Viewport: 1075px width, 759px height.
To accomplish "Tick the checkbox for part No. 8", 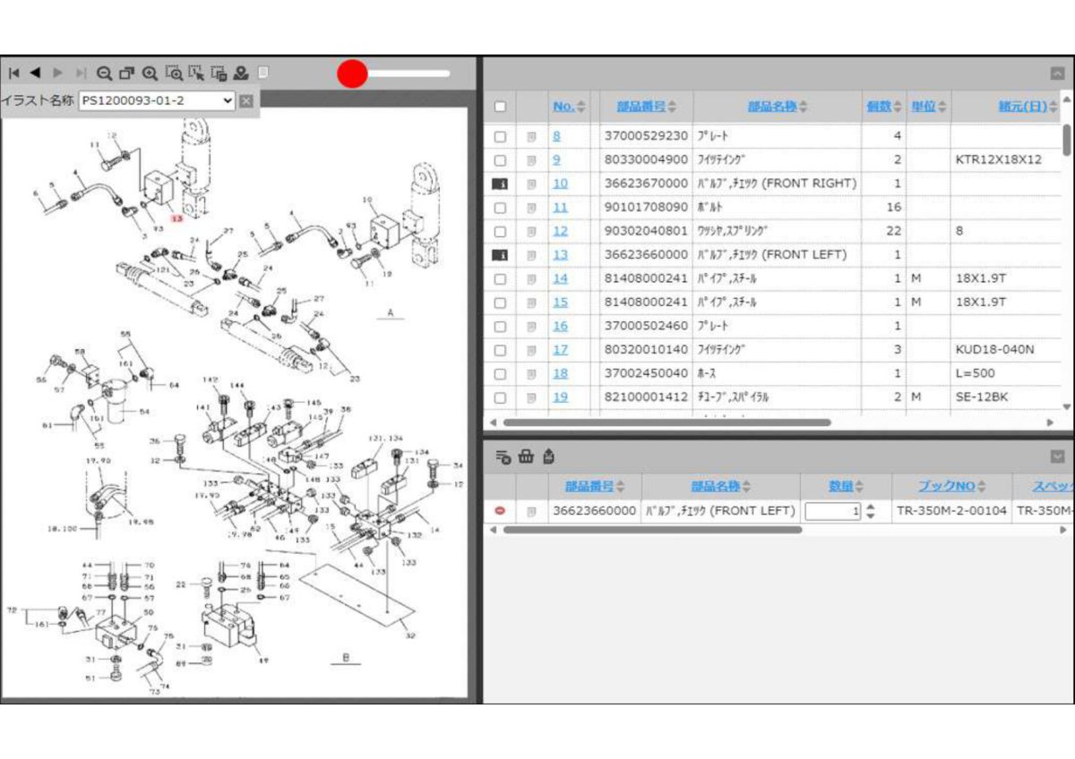I will pos(500,137).
